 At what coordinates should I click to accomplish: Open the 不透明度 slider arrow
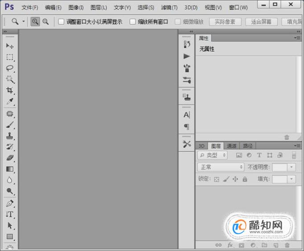(x=291, y=167)
